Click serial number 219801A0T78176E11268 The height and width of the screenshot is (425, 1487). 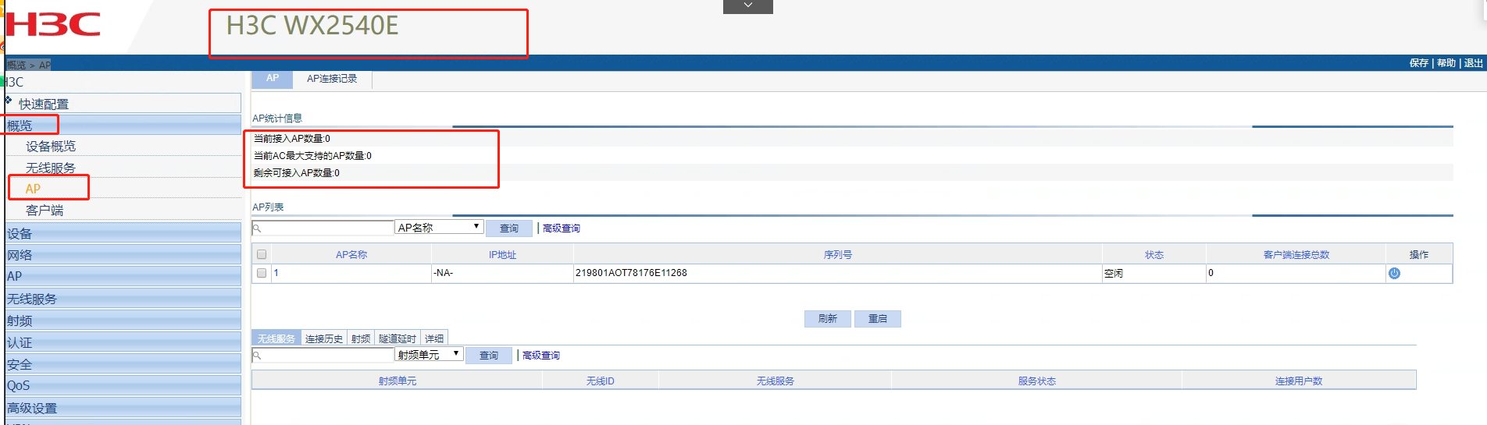(631, 273)
